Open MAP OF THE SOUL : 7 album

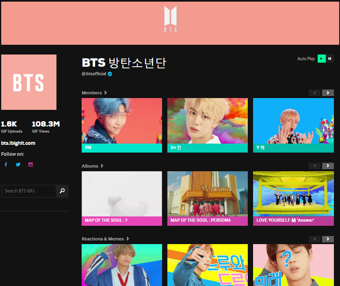click(x=122, y=199)
